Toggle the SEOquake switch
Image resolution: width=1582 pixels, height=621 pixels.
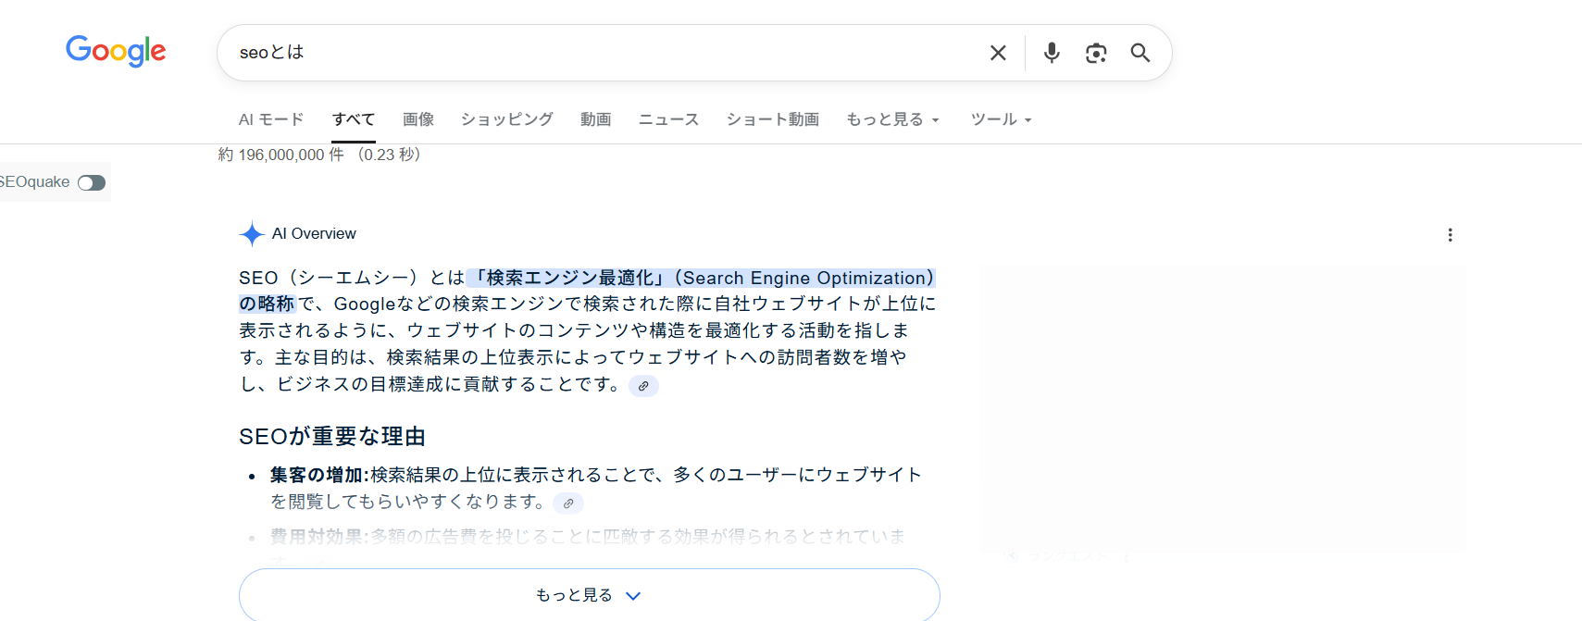pos(91,182)
